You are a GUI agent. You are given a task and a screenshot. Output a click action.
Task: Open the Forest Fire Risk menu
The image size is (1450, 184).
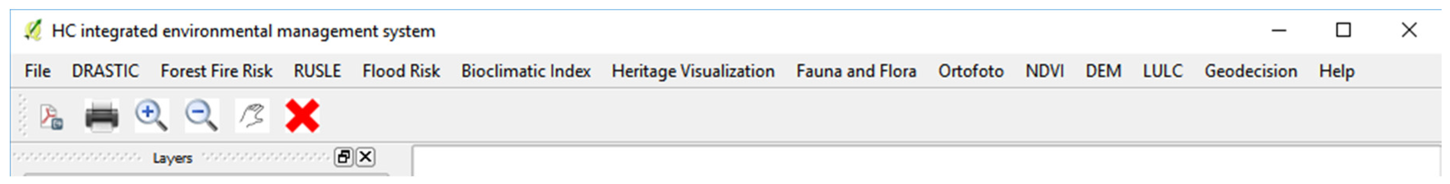point(216,71)
